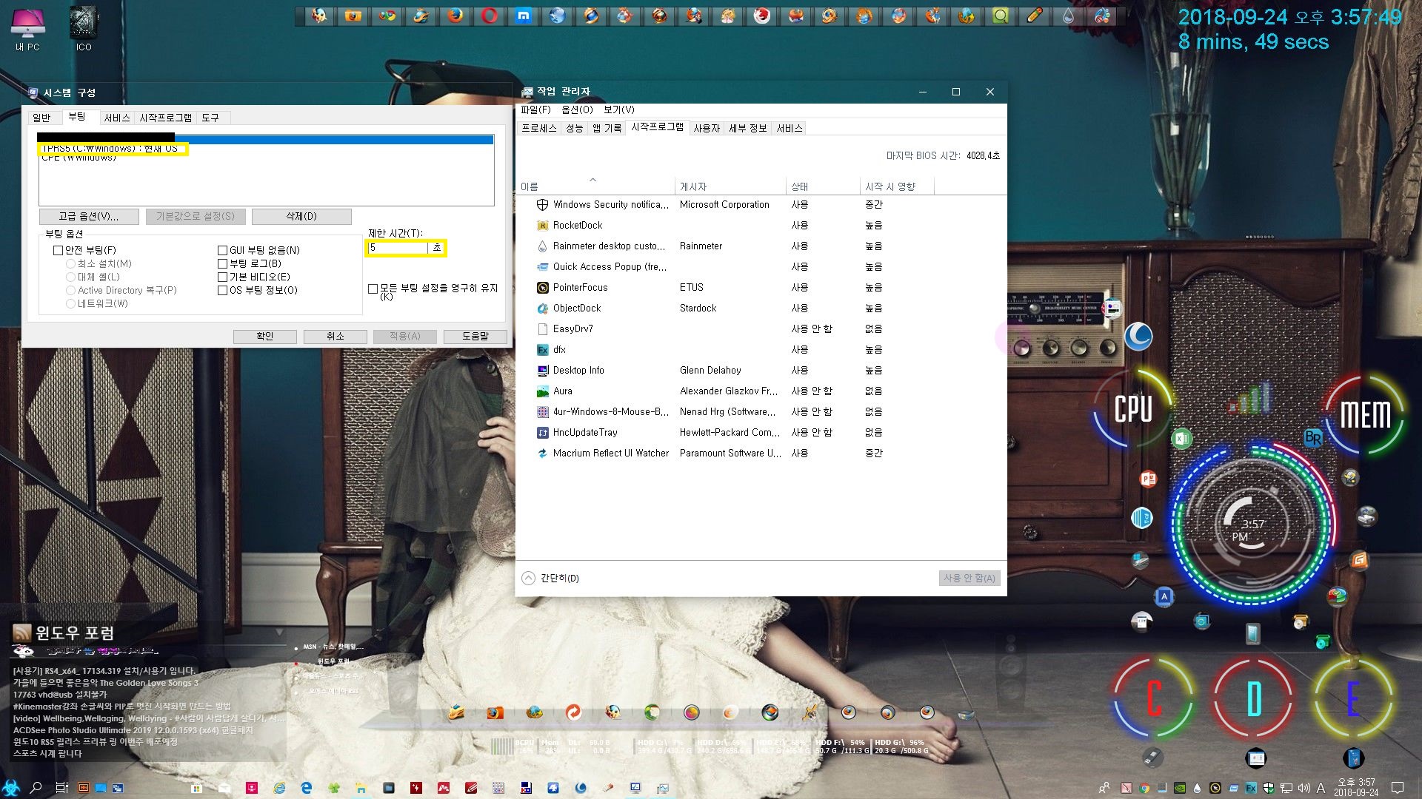Viewport: 1422px width, 799px height.
Task: Launch Microsoft Edge from the taskbar
Action: coord(307,788)
